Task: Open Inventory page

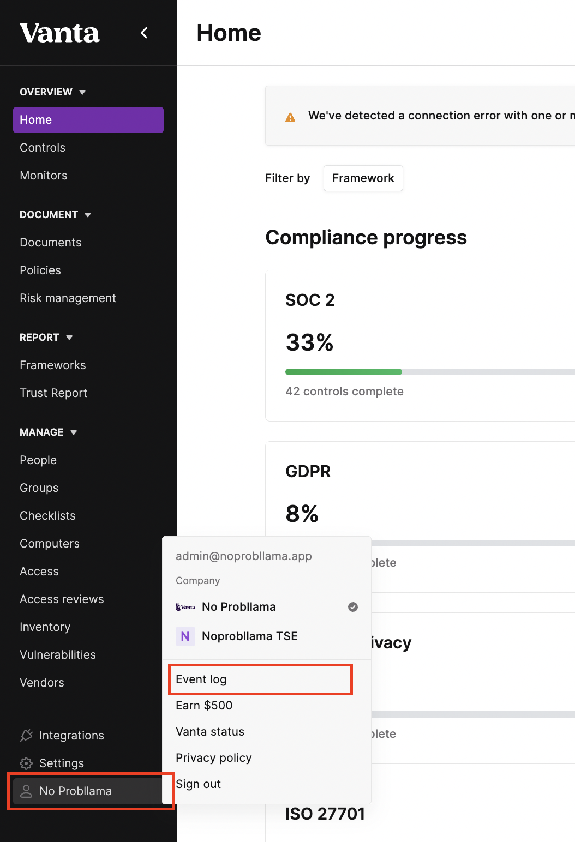Action: tap(45, 627)
